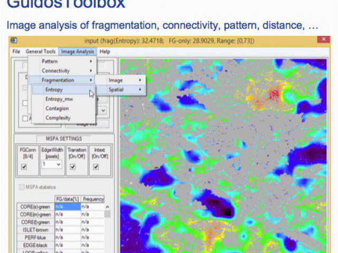The image size is (338, 253).
Task: Toggle the Intext On/Off checkbox
Action: click(x=96, y=167)
